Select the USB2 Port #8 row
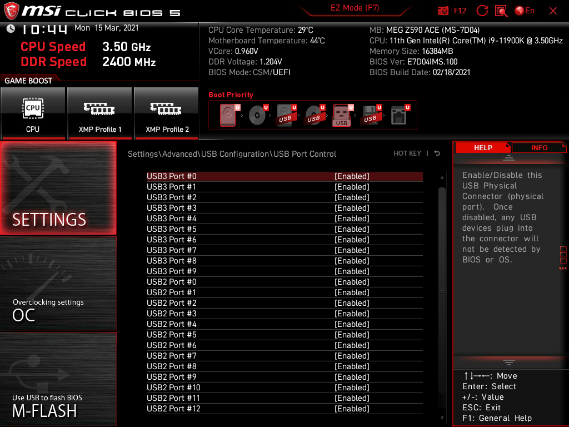The image size is (569, 427). tap(284, 366)
